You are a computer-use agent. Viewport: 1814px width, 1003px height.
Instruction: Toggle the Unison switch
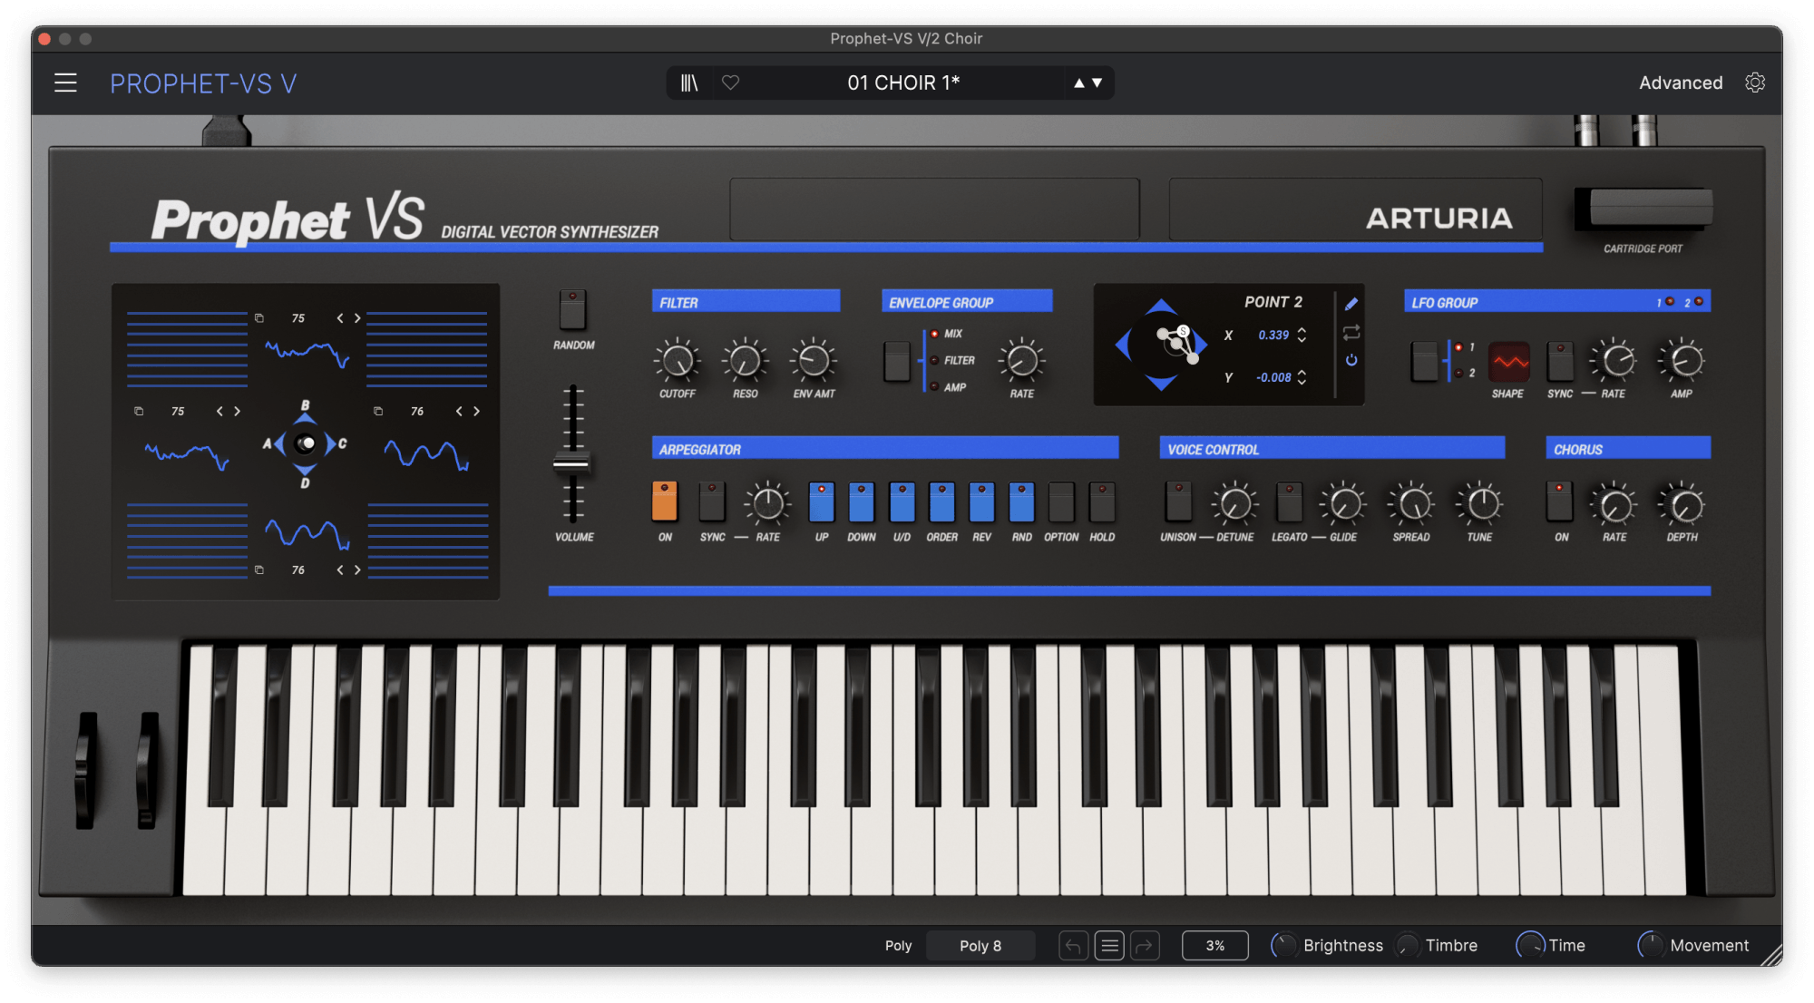[x=1178, y=501]
